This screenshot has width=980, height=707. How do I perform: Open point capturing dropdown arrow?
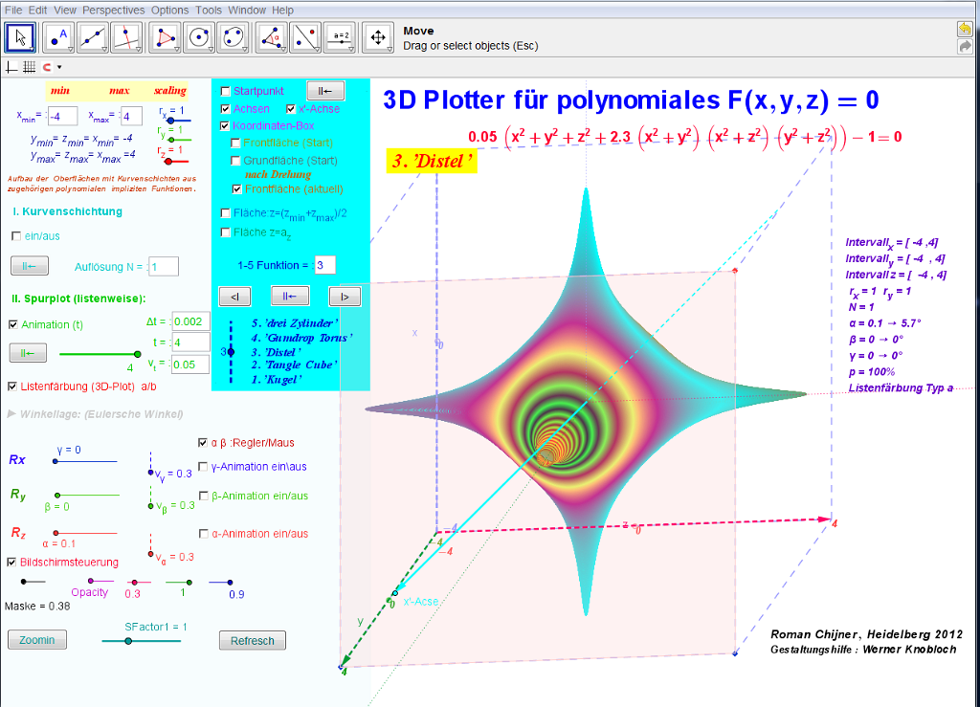pos(59,68)
